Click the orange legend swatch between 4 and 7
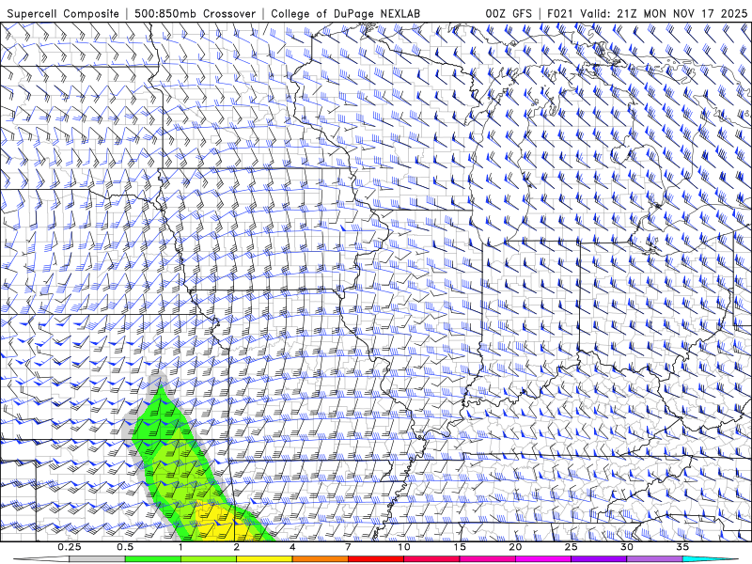 pyautogui.click(x=320, y=559)
